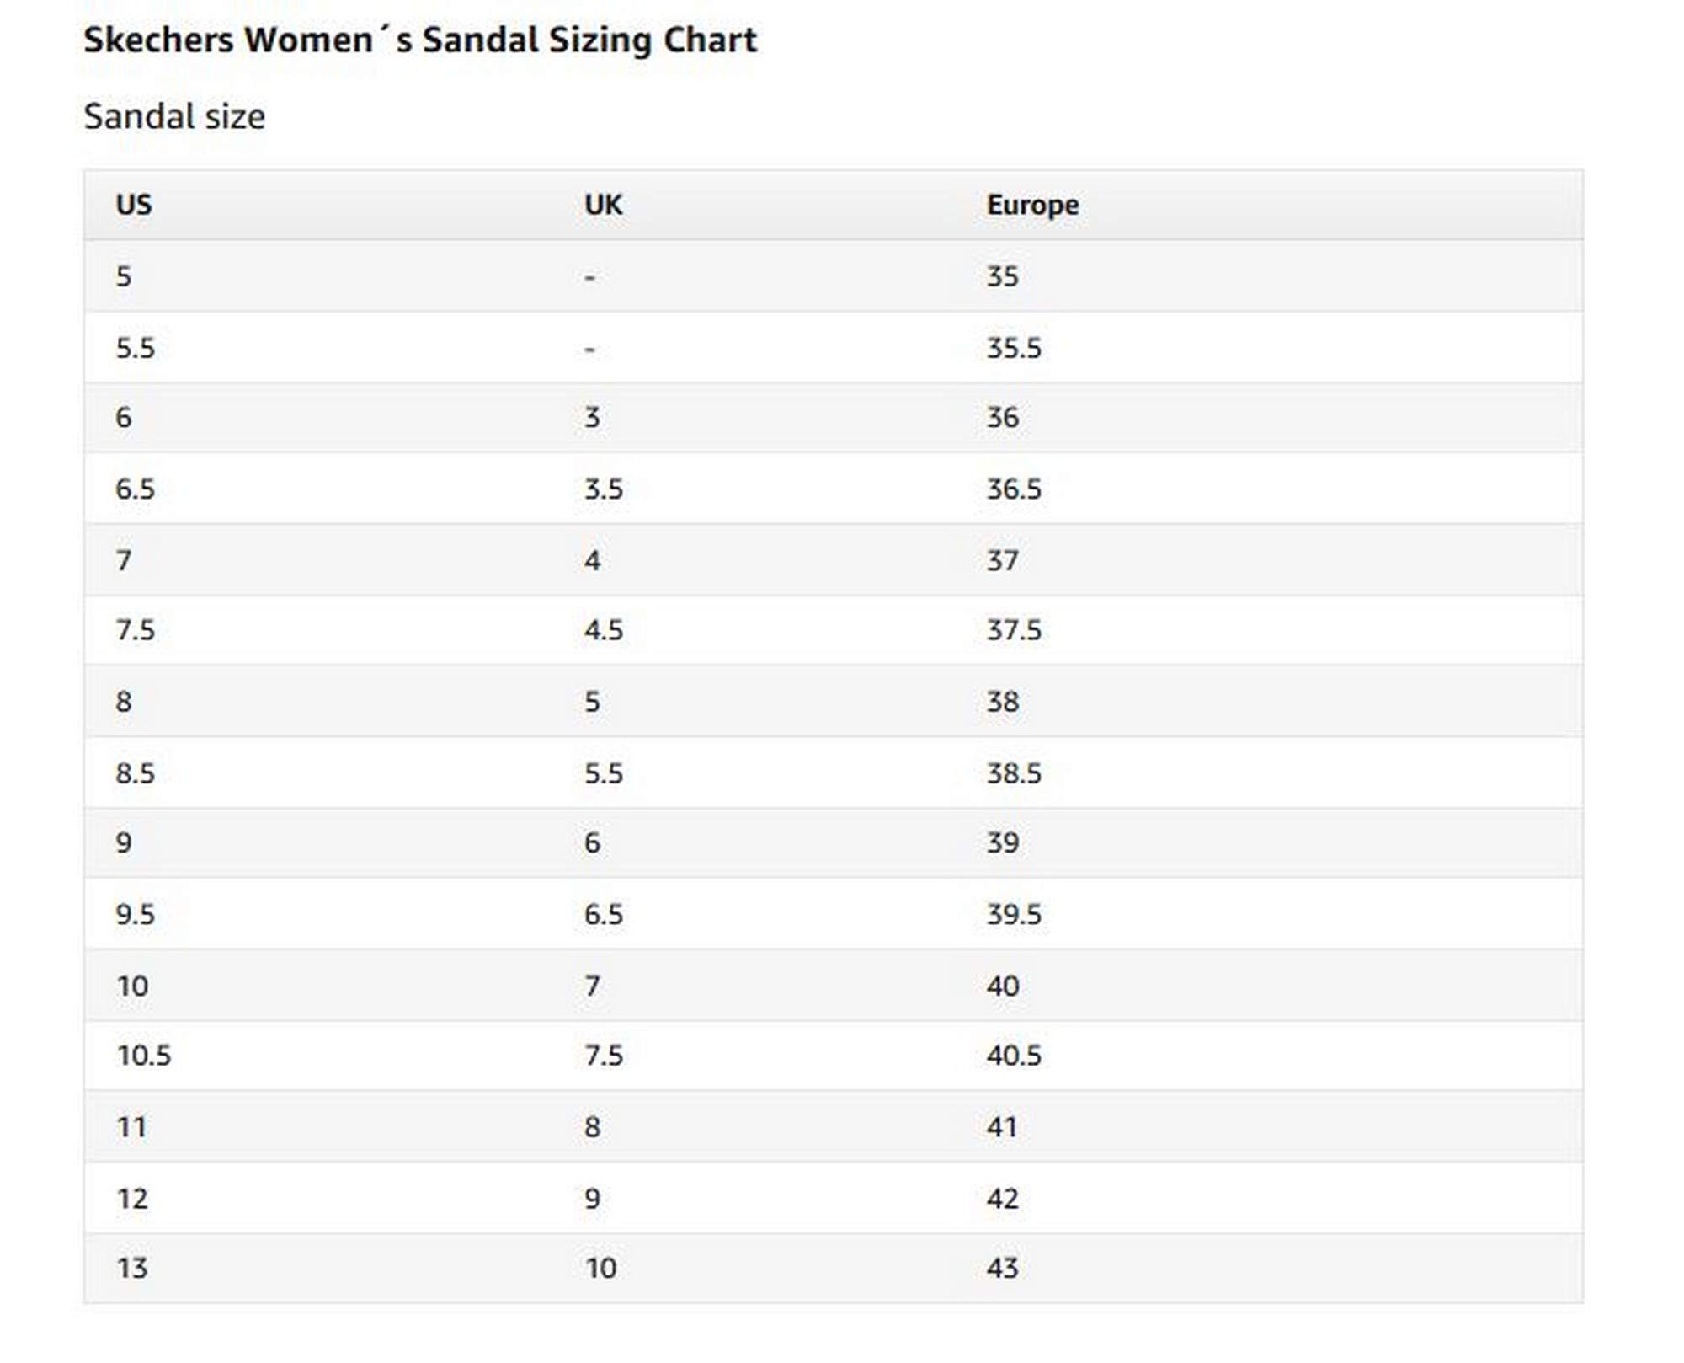
Task: Click the Sandal size subtitle
Action: tap(174, 116)
